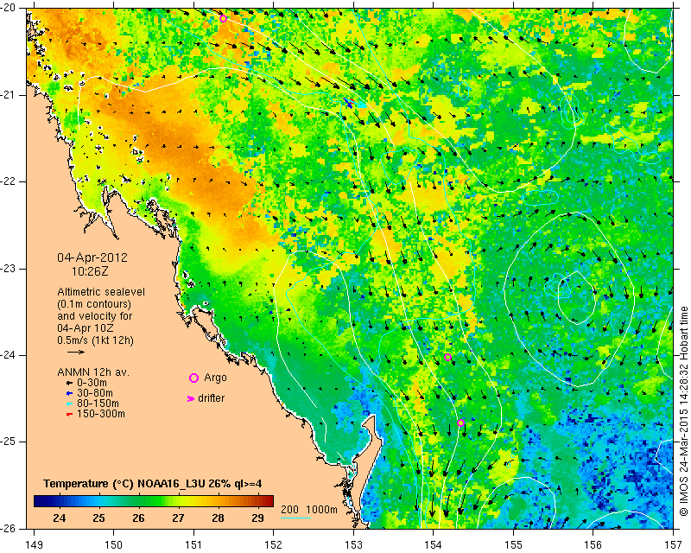Image resolution: width=691 pixels, height=553 pixels.
Task: Click the magenta drifter legend symbol
Action: (x=191, y=398)
